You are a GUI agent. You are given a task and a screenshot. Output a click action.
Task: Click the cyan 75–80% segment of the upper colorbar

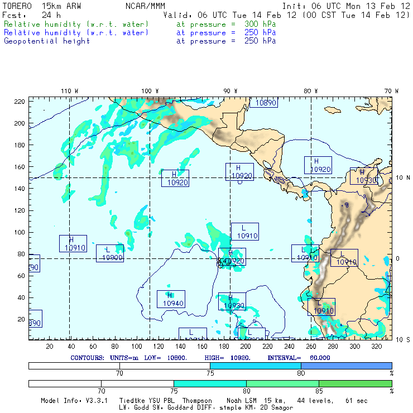pos(256,366)
